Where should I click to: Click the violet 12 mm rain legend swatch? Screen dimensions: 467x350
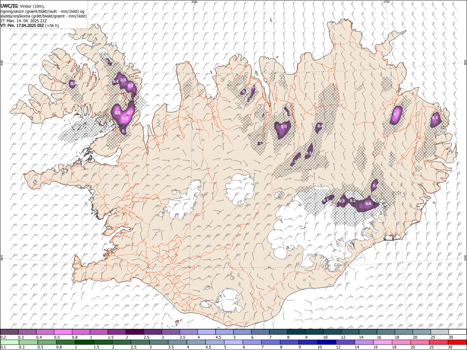(x=346, y=342)
